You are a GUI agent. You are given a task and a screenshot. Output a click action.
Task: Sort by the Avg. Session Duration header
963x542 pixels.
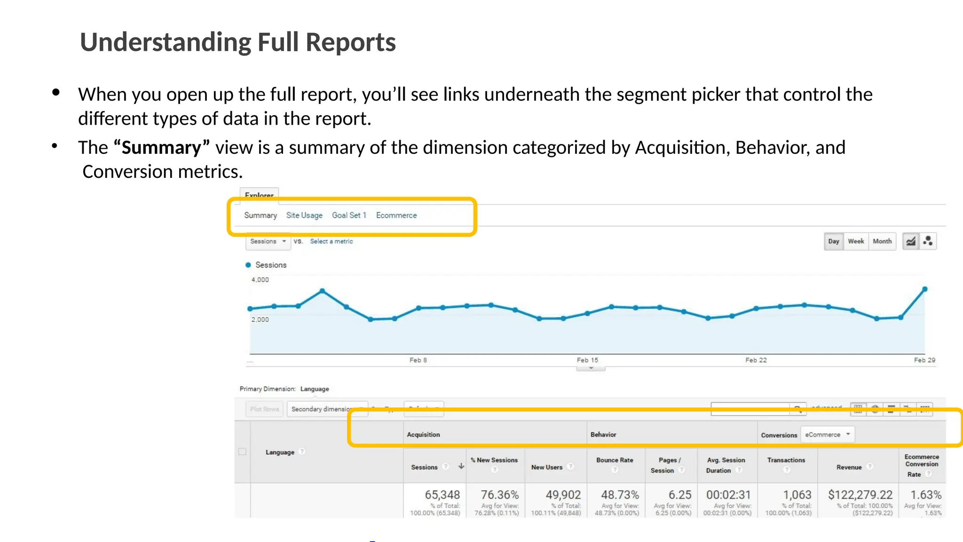tap(726, 465)
